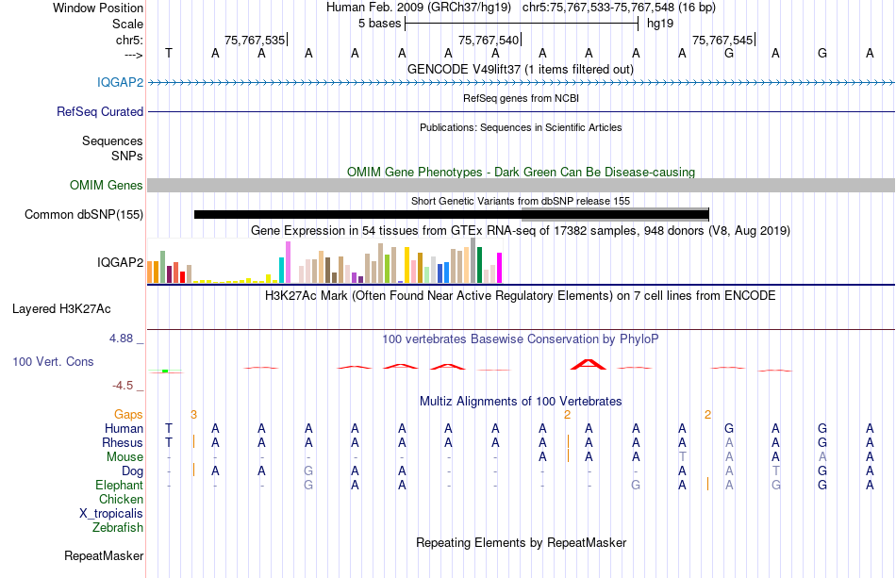Click the tall violet GTEx expression bar
896x578 pixels.
pos(288,262)
